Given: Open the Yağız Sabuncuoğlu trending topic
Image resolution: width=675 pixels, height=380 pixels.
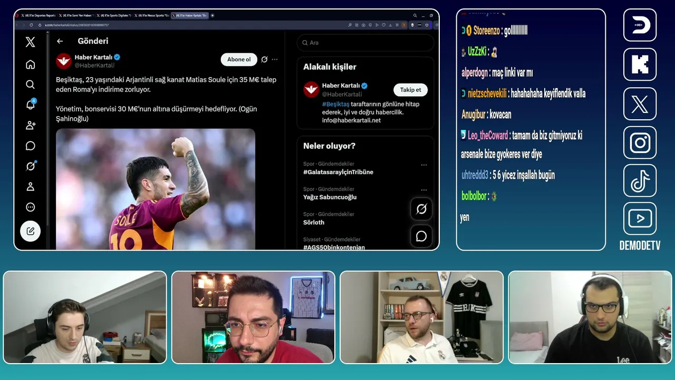Looking at the screenshot, I should click(330, 197).
